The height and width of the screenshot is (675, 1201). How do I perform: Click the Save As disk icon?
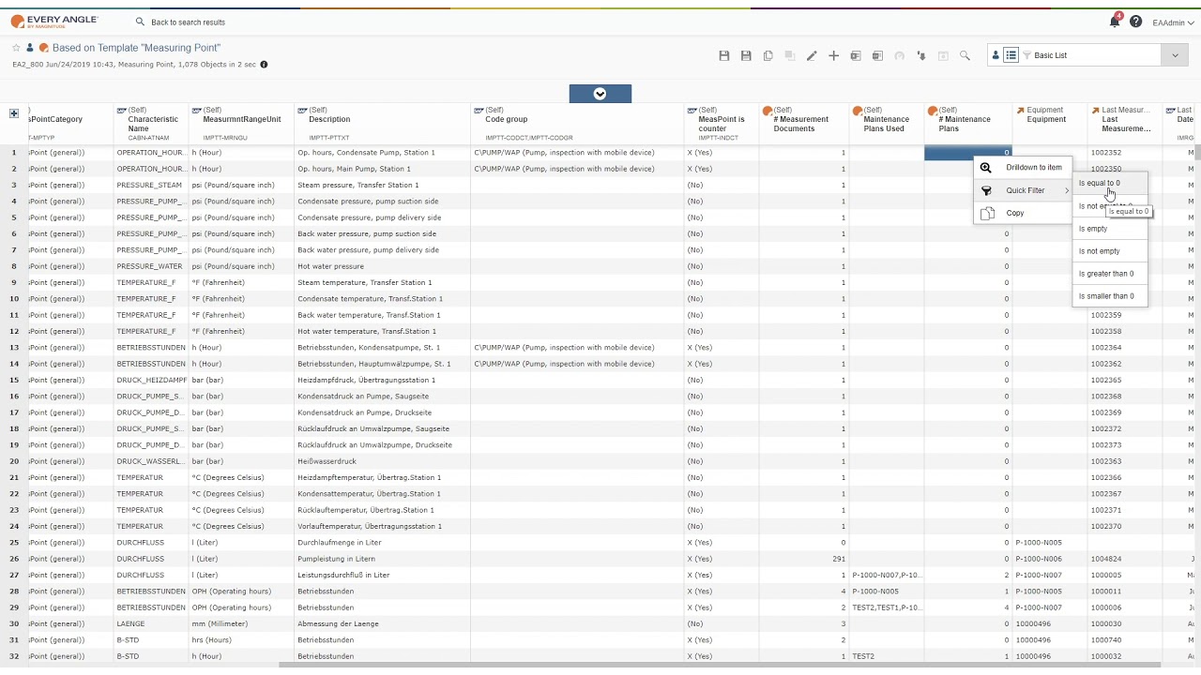point(746,56)
